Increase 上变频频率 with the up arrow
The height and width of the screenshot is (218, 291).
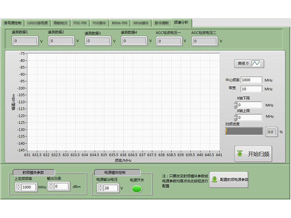point(18,185)
